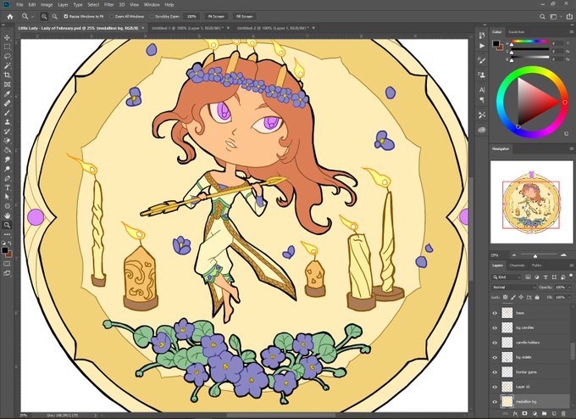Image resolution: width=576 pixels, height=419 pixels.
Task: Toggle Resize Windows to Fit checkbox
Action: 66,17
